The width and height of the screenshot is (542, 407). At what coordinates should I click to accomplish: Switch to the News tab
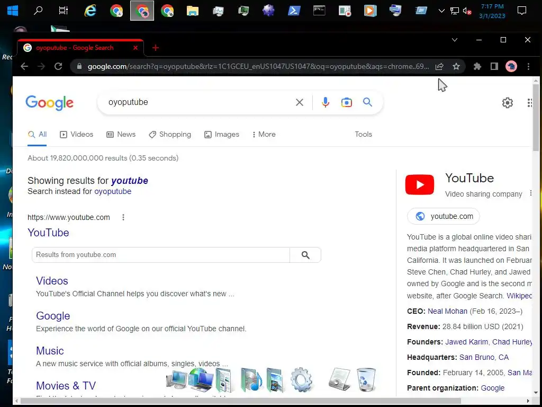click(x=121, y=134)
